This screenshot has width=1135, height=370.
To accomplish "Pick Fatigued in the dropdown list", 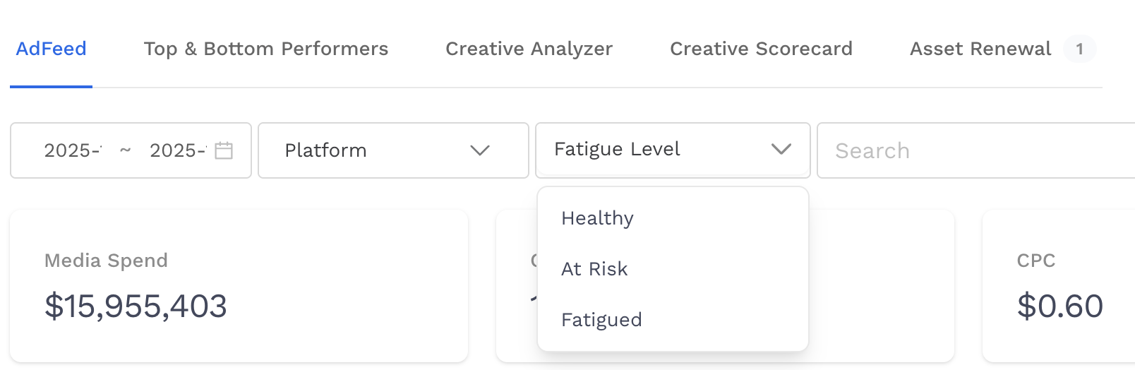I will coord(601,320).
